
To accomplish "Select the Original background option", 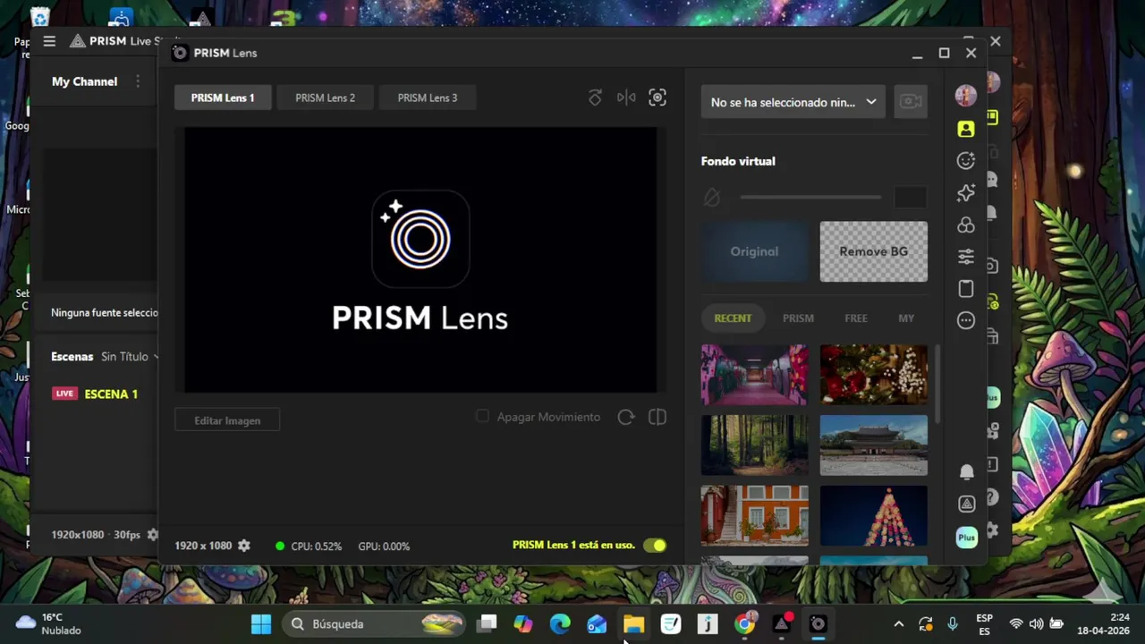I will 754,251.
